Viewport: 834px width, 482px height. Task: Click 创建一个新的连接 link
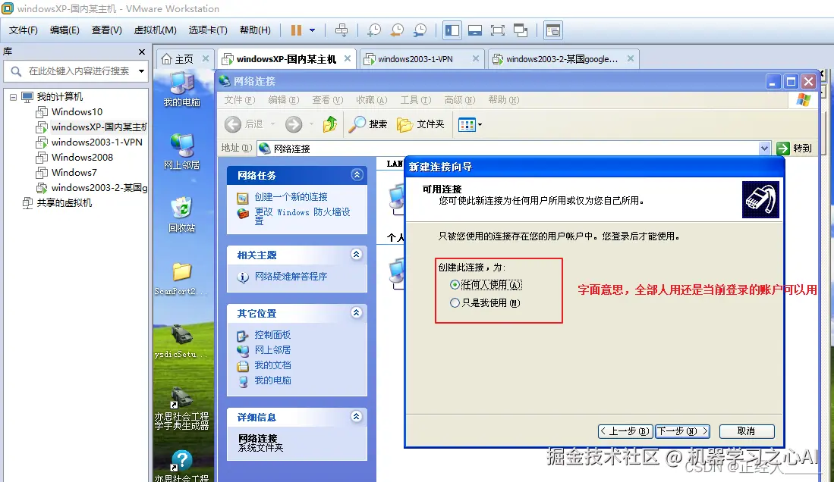pos(291,197)
